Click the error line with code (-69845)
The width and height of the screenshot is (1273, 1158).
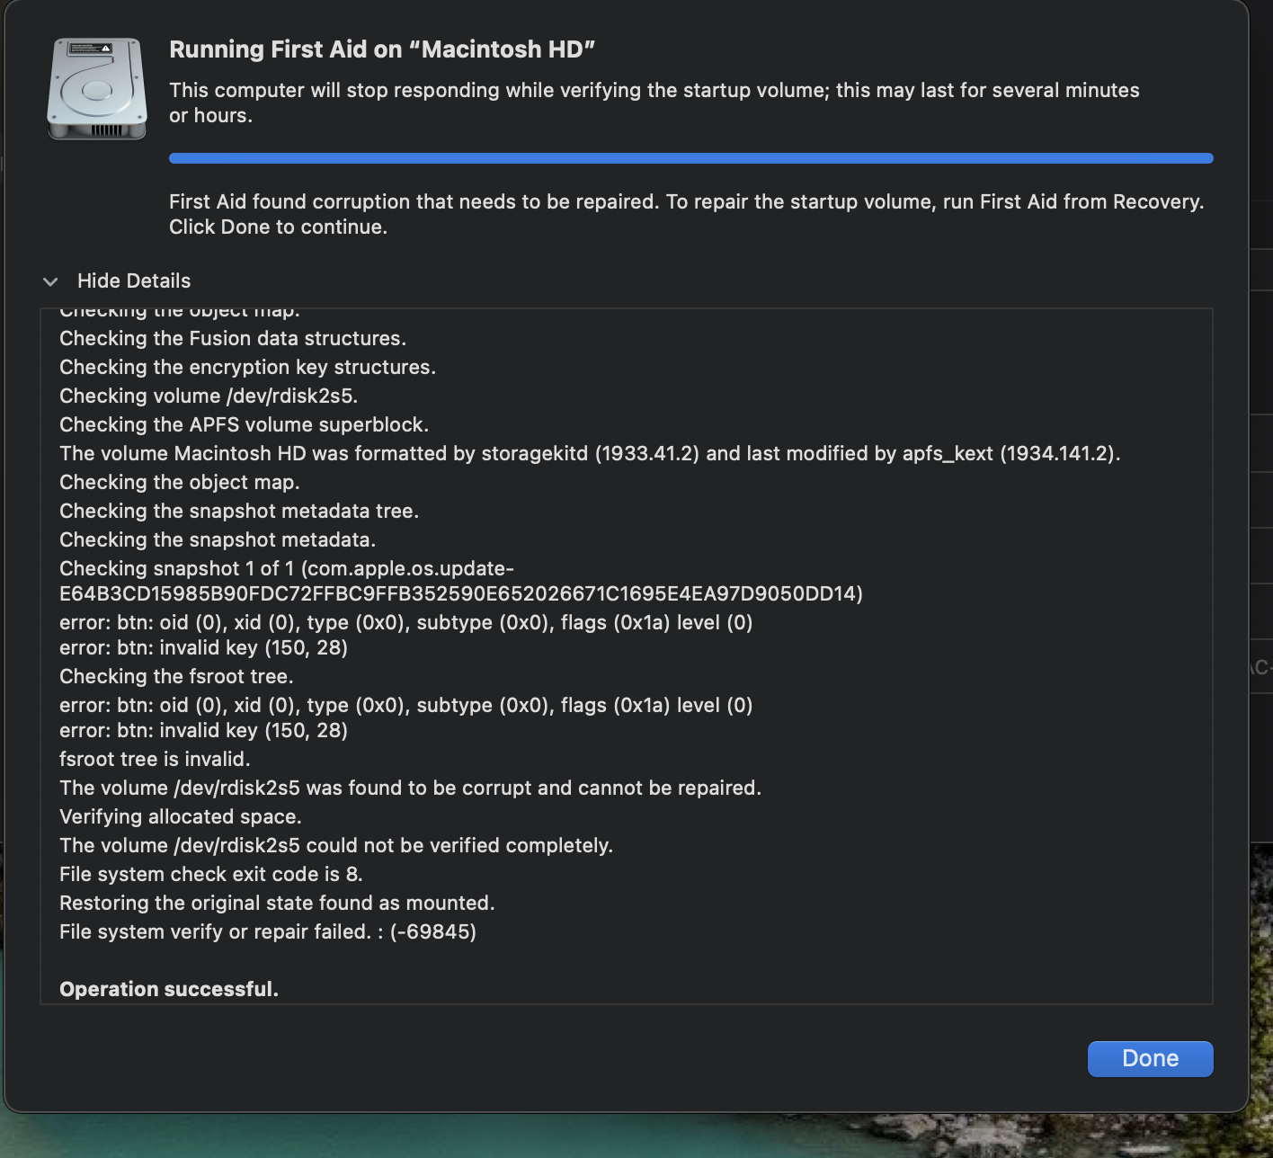[x=268, y=931]
